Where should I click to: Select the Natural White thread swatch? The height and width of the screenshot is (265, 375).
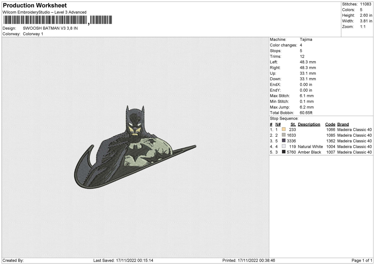pos(284,146)
